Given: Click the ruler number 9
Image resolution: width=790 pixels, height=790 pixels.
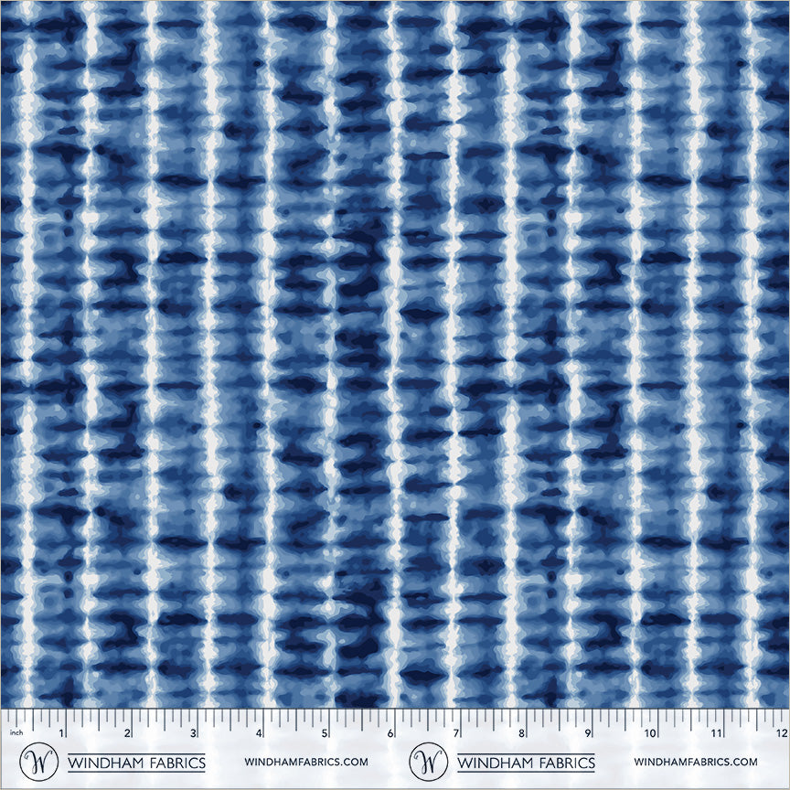Looking at the screenshot, I should 587,733.
